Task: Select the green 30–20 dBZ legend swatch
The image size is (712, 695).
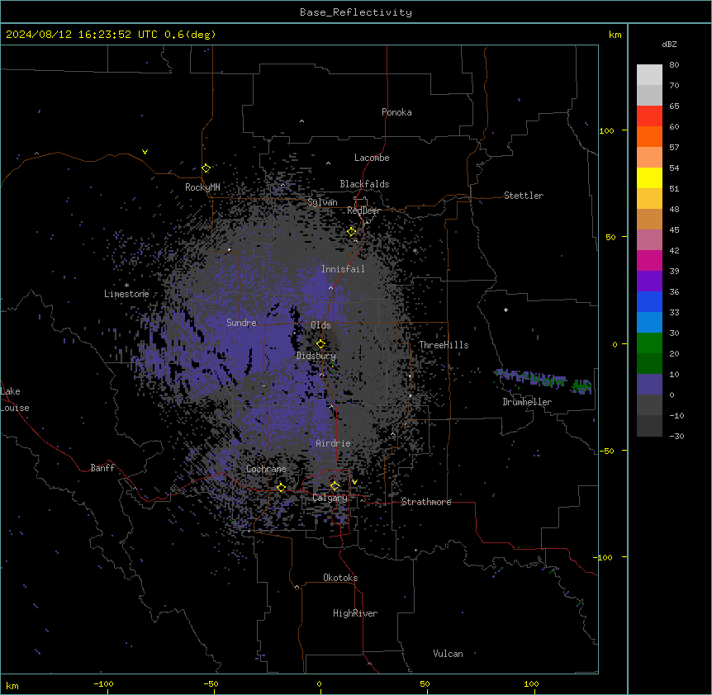Action: click(x=649, y=343)
